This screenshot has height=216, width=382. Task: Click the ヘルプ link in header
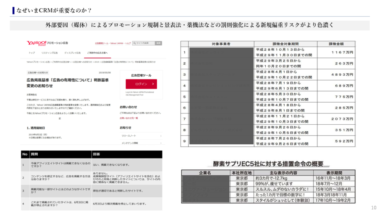click(128, 43)
